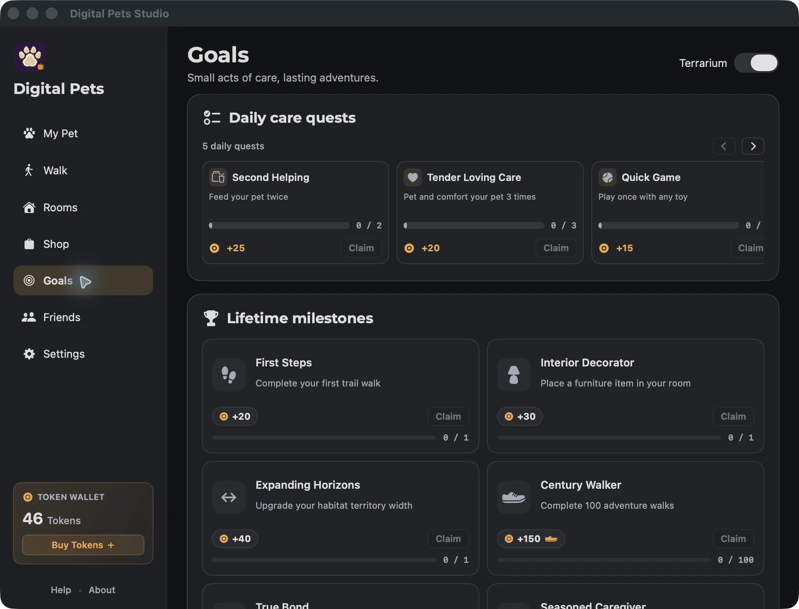Click the First Steps footprints icon
Viewport: 799px width, 609px height.
(229, 375)
